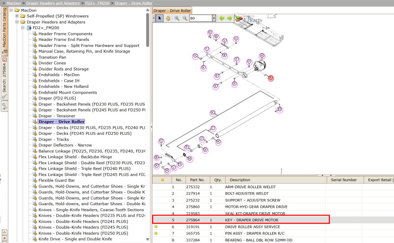Zoom out of the diagram
The height and width of the screenshot is (243, 394).
185,18
